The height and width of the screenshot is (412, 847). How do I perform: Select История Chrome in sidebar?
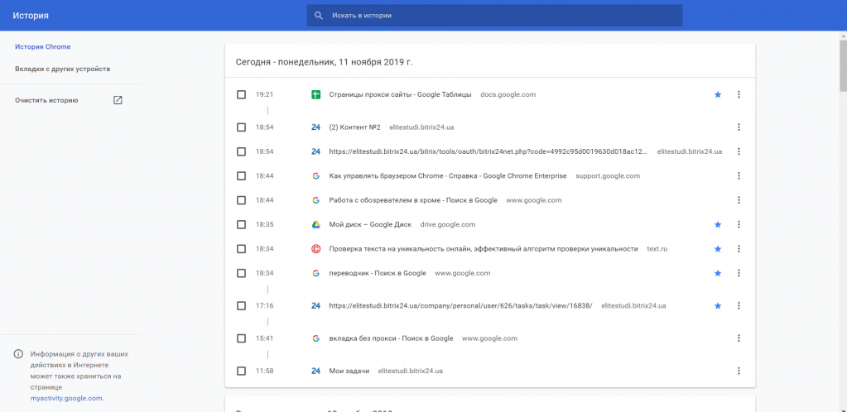coord(43,47)
